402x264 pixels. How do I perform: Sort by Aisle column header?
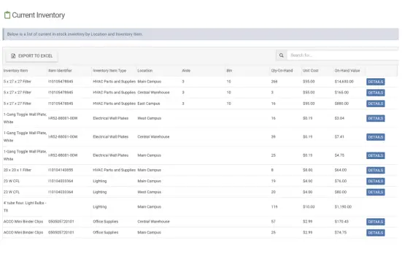click(x=186, y=71)
